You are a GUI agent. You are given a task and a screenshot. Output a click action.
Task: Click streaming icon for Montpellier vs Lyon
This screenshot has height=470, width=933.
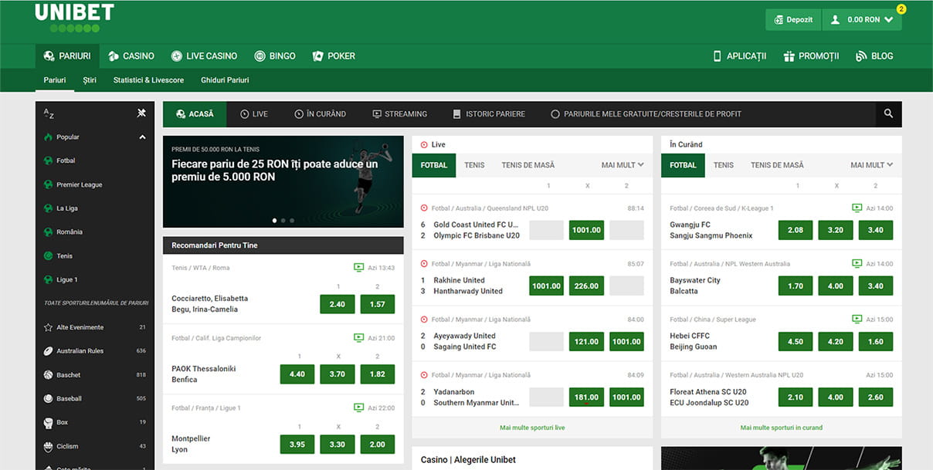358,407
